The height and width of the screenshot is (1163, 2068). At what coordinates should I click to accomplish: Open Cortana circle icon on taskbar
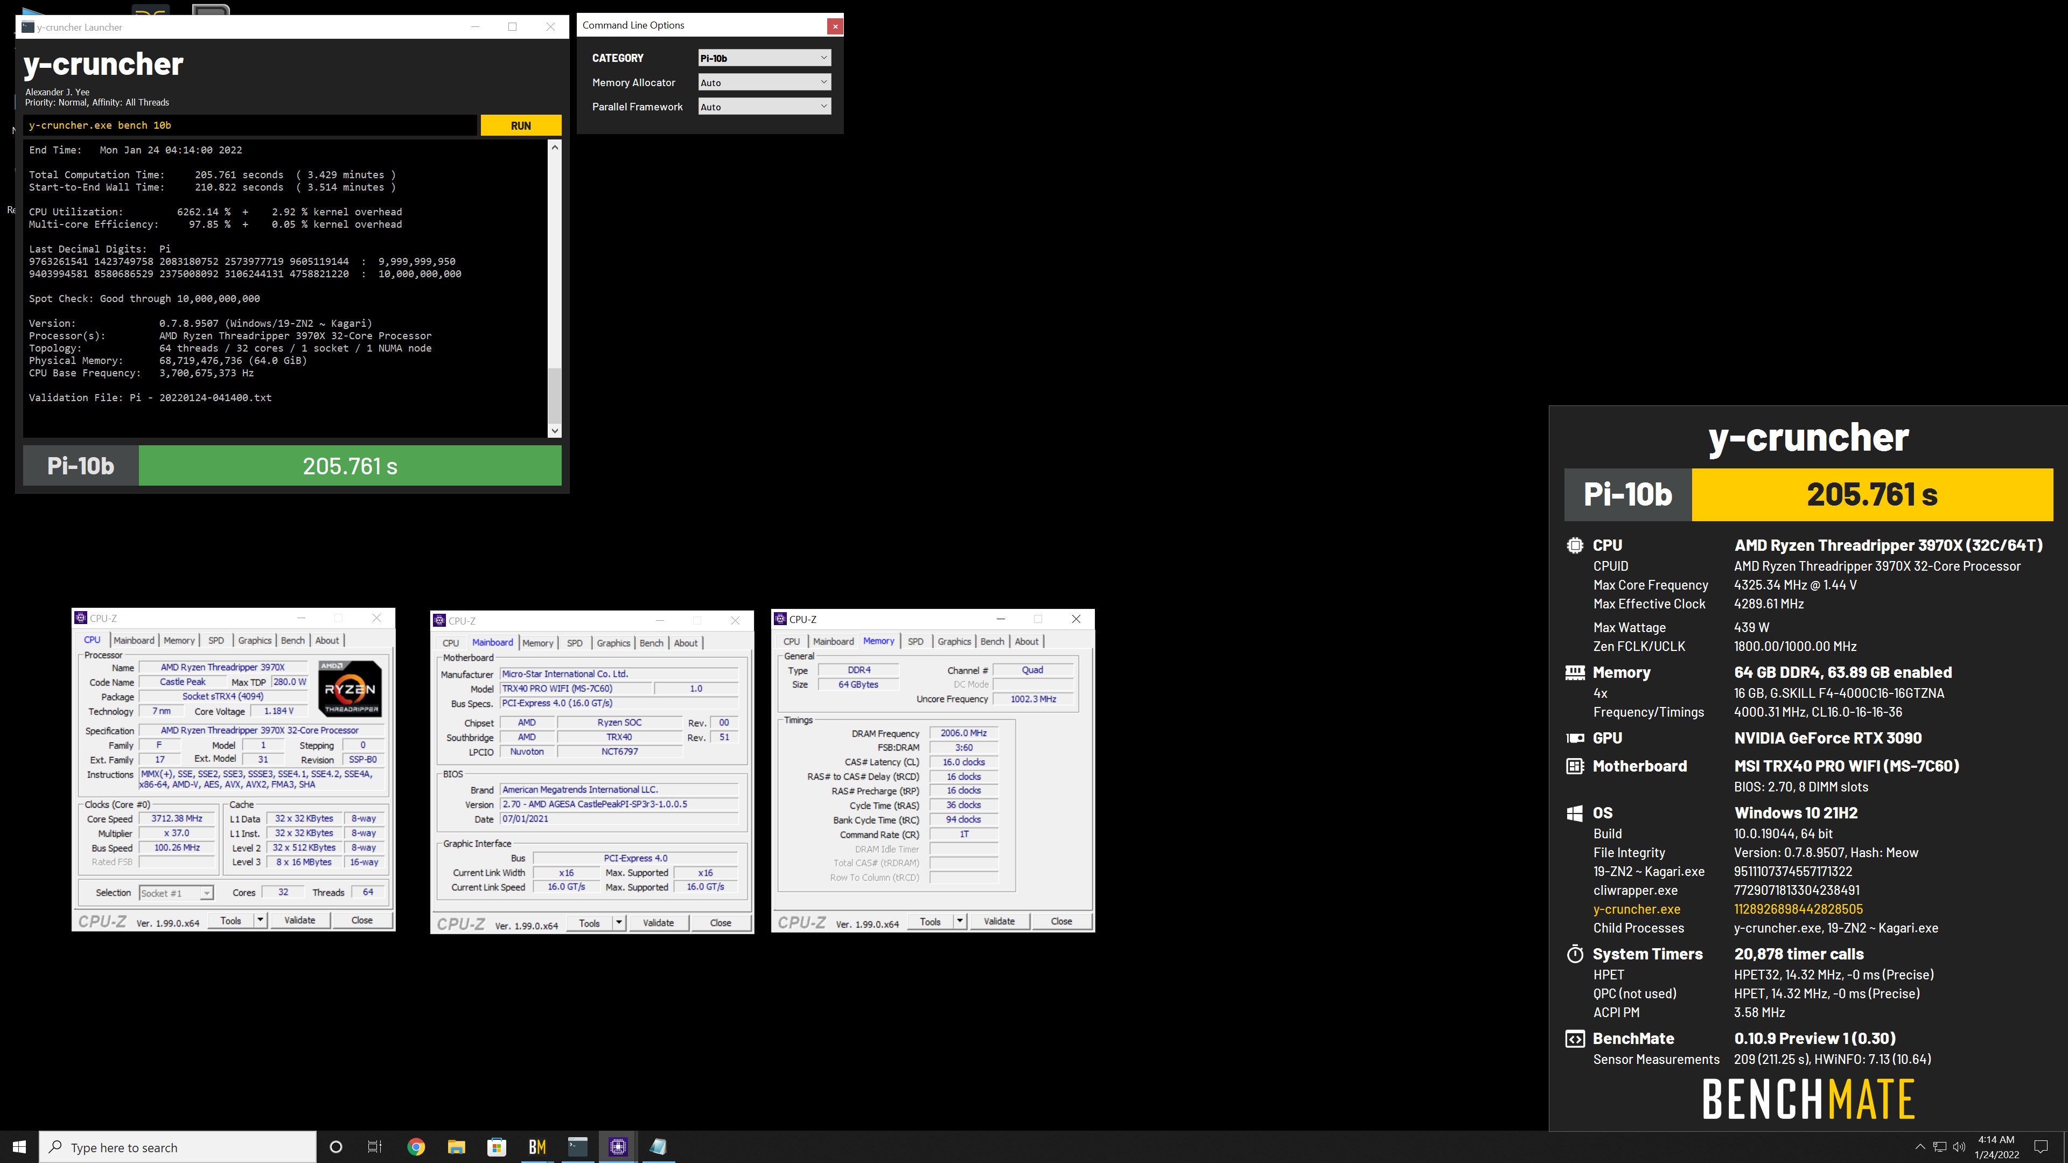[x=337, y=1147]
